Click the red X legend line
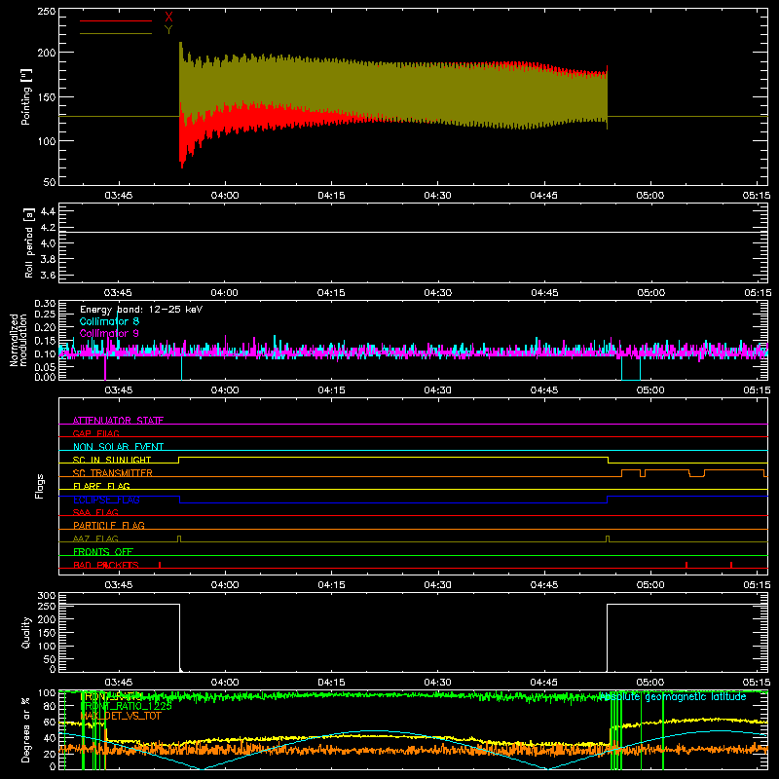 pos(116,20)
